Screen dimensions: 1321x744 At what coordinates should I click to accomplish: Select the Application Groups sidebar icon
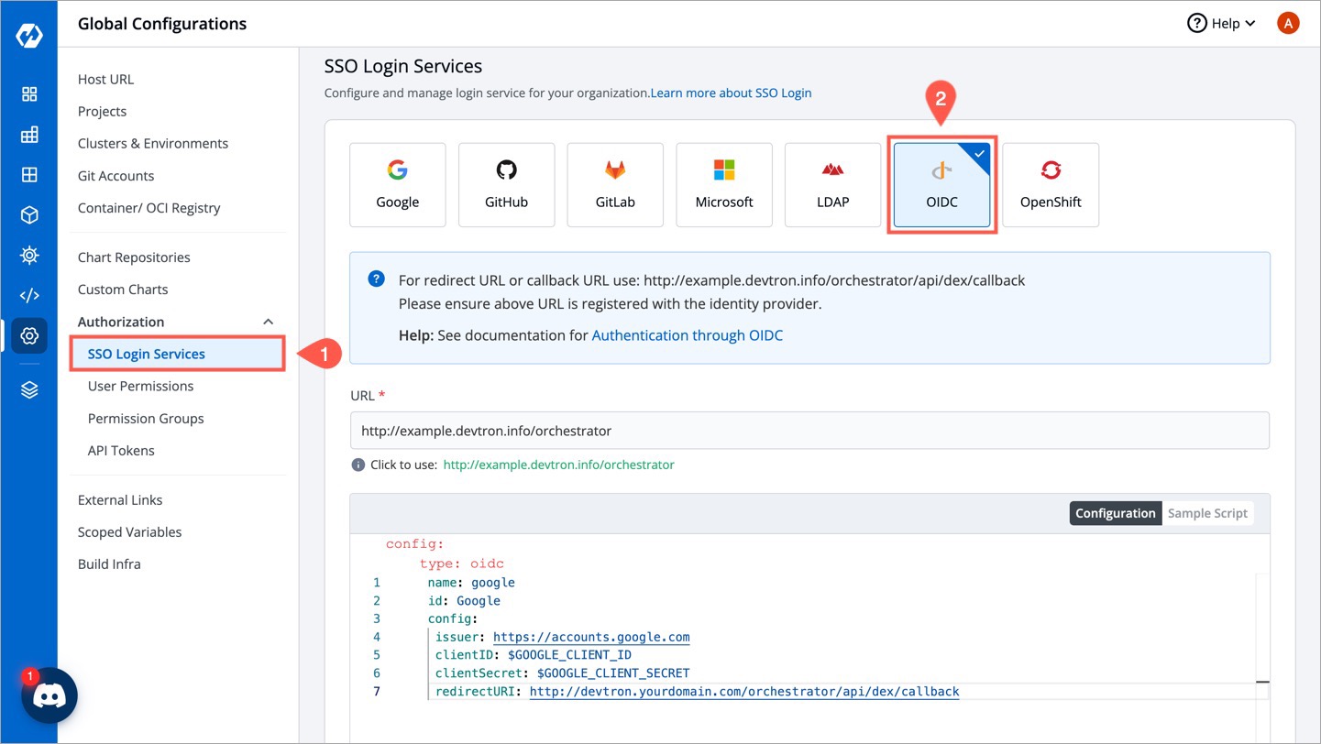tap(28, 134)
